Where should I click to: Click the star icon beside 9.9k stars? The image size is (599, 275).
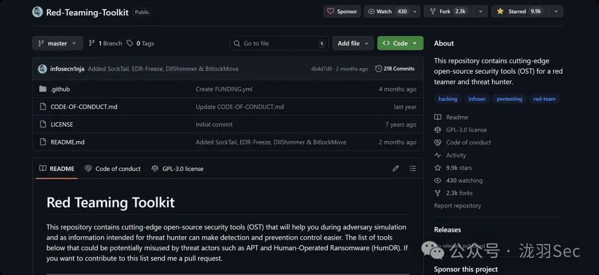(x=438, y=168)
